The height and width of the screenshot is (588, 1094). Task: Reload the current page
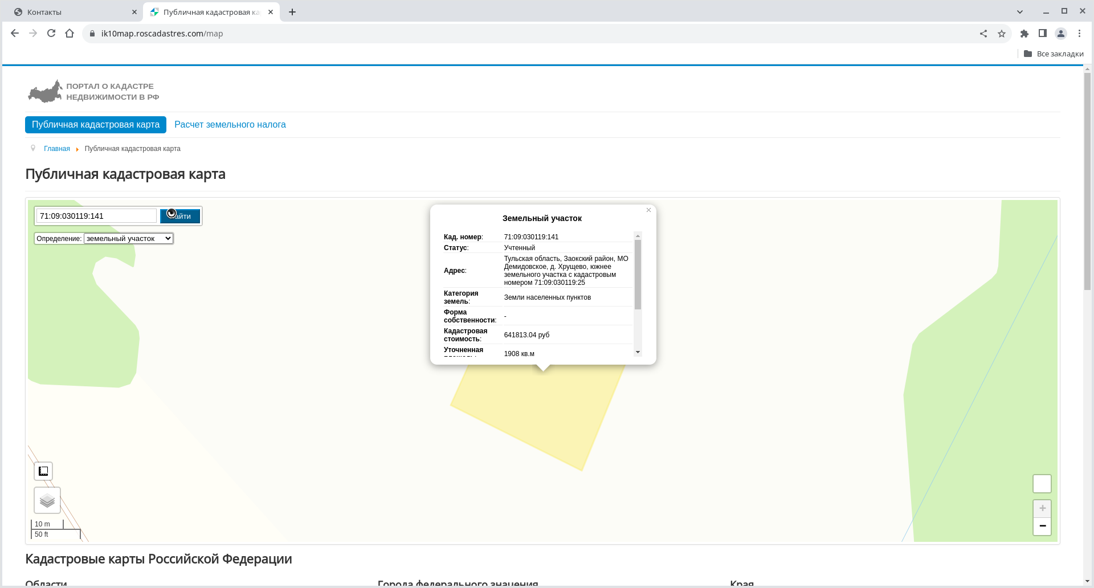(51, 34)
